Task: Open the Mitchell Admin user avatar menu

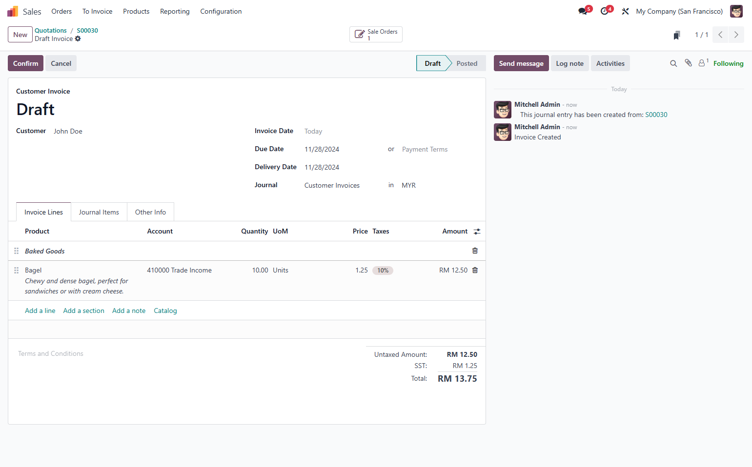Action: pos(736,11)
